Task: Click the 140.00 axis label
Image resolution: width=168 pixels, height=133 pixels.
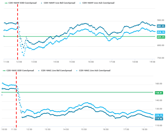Action: click(158, 100)
